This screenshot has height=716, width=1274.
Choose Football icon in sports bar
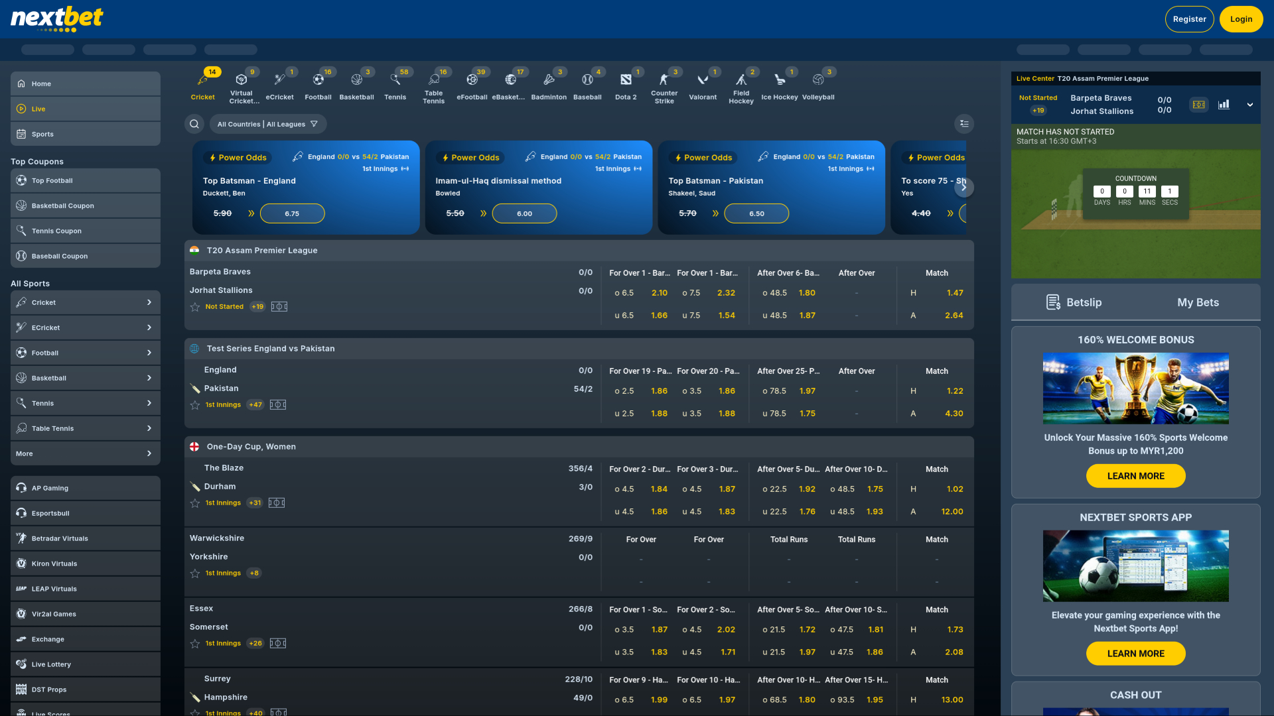click(x=318, y=86)
